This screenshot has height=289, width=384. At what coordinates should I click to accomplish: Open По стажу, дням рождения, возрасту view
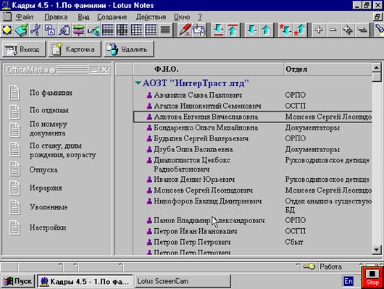(x=63, y=151)
